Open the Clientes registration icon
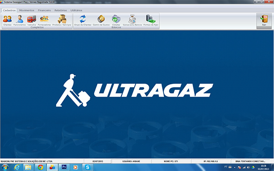 (x=7, y=20)
